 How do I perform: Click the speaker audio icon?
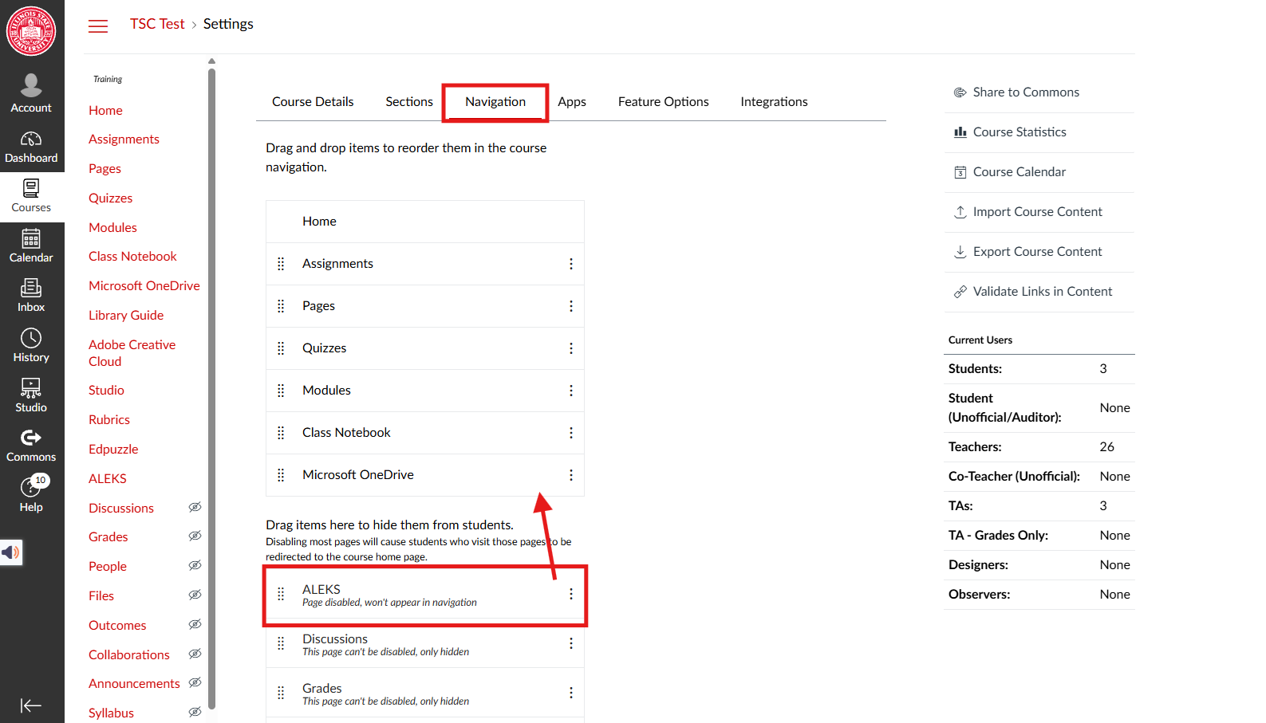pyautogui.click(x=10, y=552)
